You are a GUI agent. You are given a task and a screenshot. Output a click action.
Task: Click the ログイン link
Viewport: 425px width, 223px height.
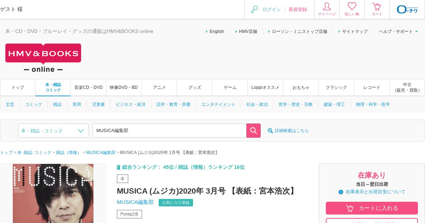coord(272,10)
